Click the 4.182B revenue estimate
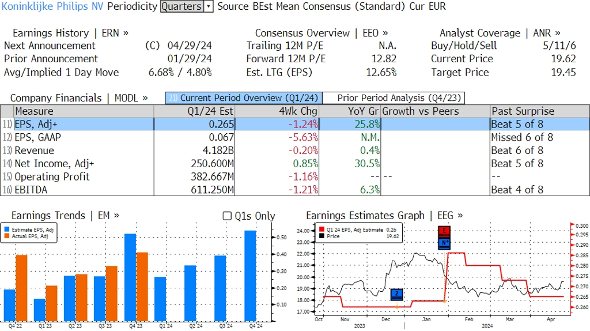 pos(218,151)
